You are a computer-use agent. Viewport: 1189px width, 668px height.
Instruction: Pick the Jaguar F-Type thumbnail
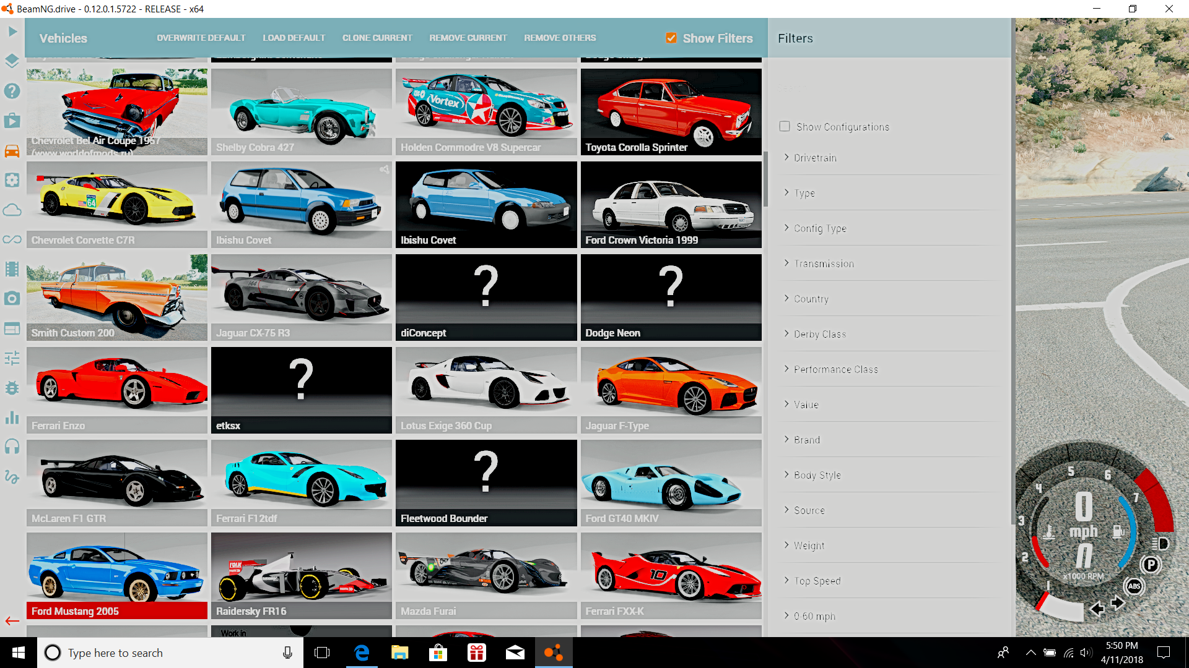click(671, 390)
